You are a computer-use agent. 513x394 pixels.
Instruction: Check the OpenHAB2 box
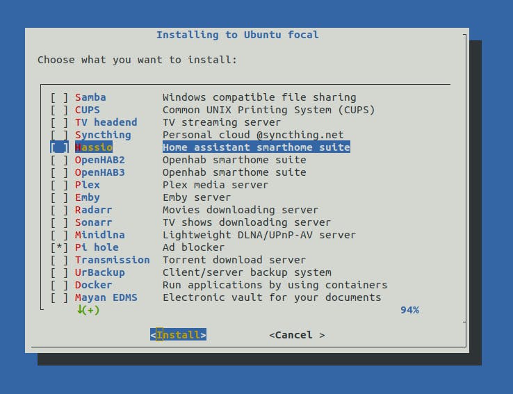[x=59, y=160]
